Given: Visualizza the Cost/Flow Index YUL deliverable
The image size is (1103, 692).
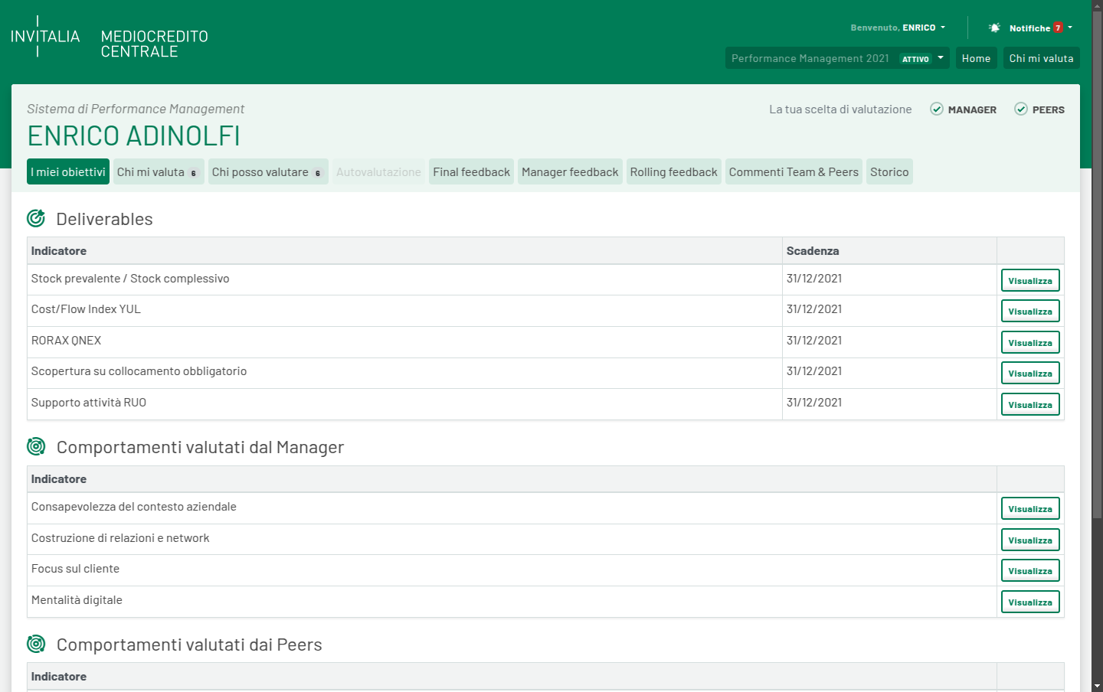Looking at the screenshot, I should (1030, 311).
